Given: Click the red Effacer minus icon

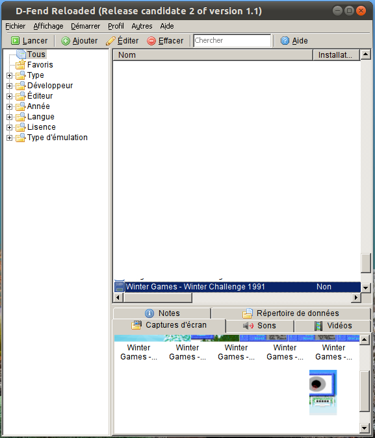Looking at the screenshot, I should click(151, 41).
